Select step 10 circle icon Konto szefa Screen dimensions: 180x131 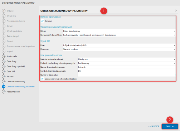coord(4,56)
